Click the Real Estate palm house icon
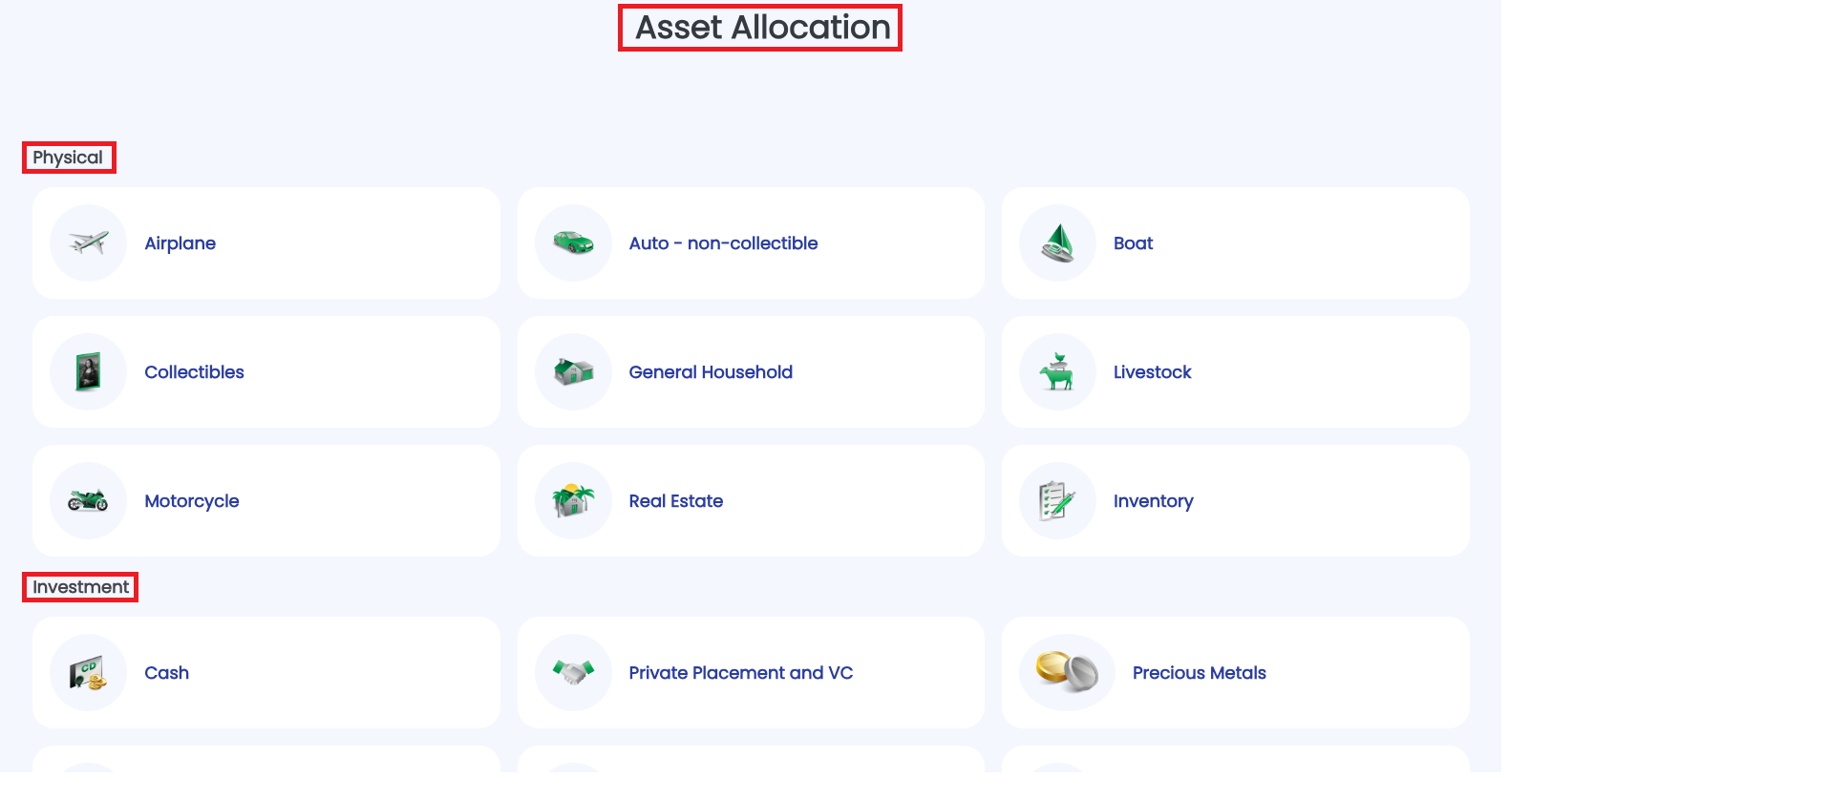 point(573,501)
